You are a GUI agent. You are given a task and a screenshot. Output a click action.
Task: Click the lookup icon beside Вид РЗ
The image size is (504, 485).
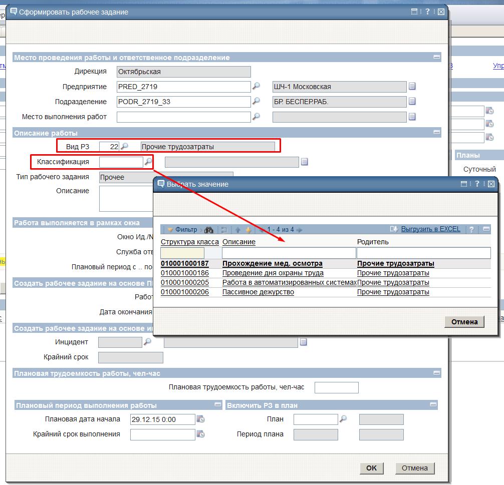[x=125, y=147]
